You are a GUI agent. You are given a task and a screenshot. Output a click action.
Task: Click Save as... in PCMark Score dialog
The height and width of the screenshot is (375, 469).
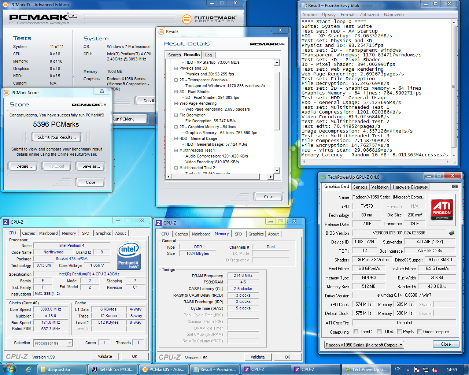(91, 166)
